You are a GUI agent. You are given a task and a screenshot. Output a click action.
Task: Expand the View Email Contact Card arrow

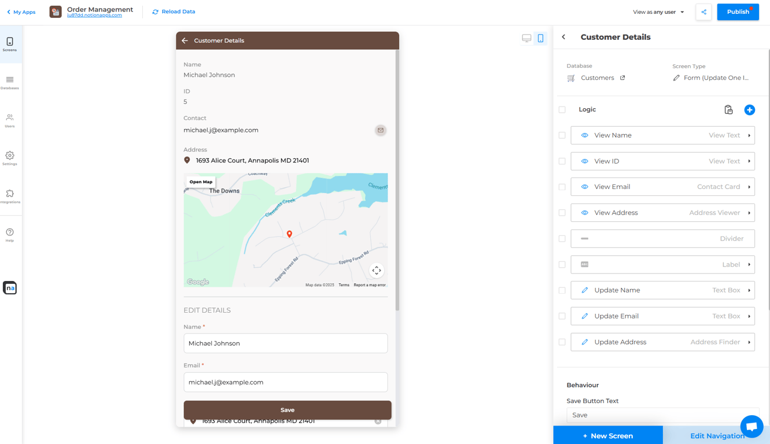click(x=749, y=187)
